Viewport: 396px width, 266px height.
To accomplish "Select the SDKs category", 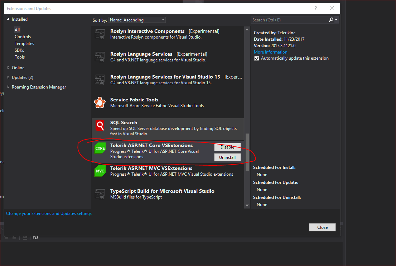I will coord(19,50).
